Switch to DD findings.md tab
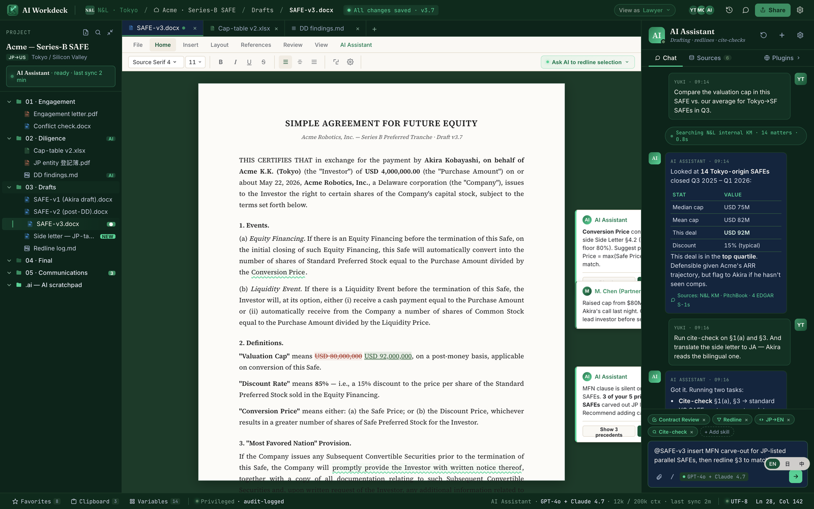 pyautogui.click(x=326, y=29)
